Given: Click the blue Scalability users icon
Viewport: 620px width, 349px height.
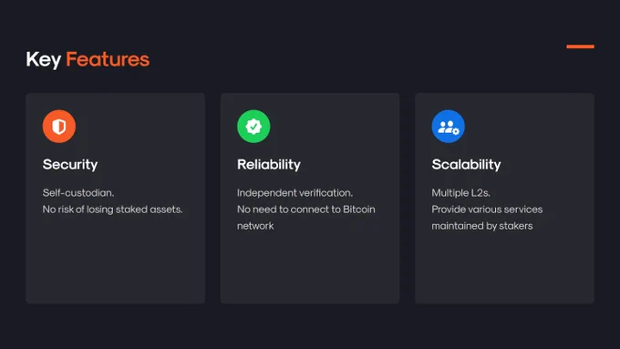Looking at the screenshot, I should (x=448, y=127).
